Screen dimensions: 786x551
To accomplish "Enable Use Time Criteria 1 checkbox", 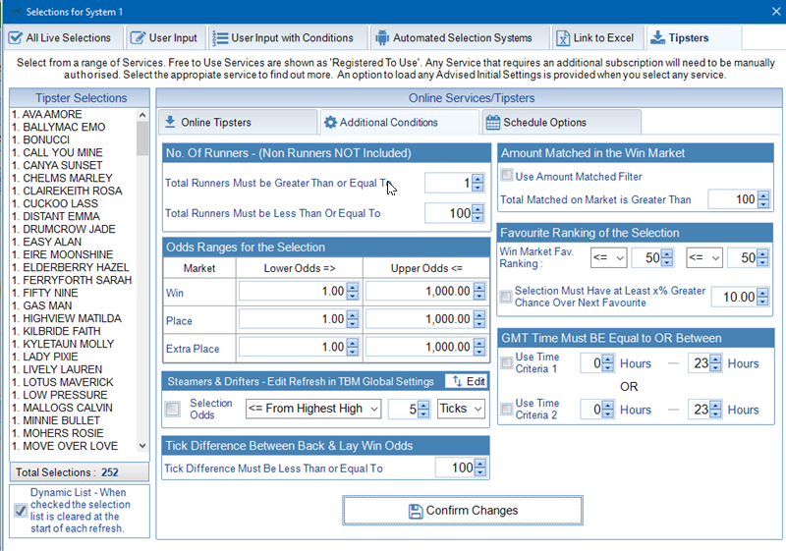I will [507, 361].
